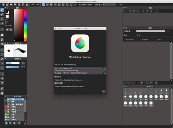Open settings gear on selected size-20 brush row
This screenshot has height=128, width=173.
(x=23, y=99)
